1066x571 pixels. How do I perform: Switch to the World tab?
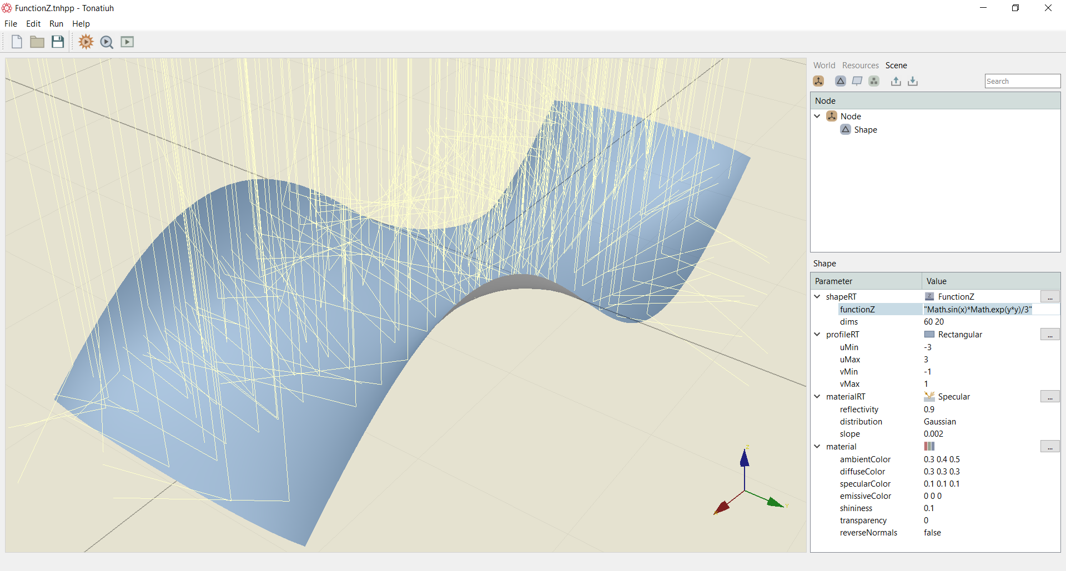click(x=824, y=65)
